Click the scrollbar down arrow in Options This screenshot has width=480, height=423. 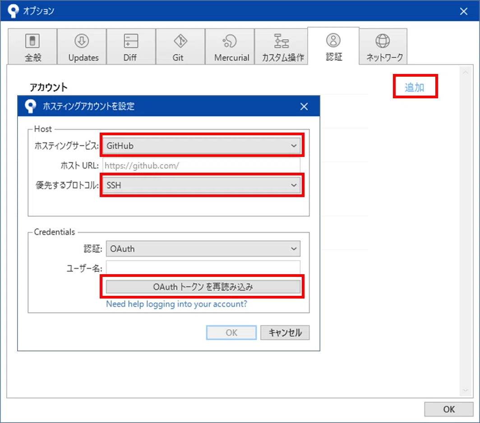click(465, 390)
